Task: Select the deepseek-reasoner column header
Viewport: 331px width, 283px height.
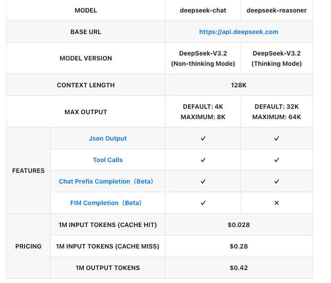Action: [276, 10]
